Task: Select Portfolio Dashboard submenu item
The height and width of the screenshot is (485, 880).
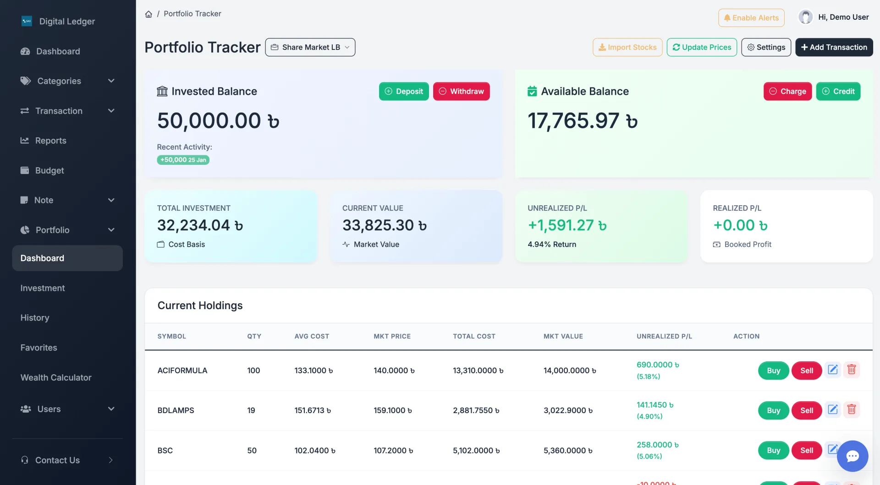Action: coord(67,258)
